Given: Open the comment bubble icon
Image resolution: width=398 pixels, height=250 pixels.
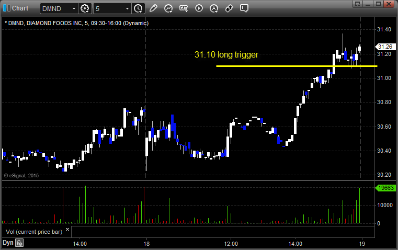Looking at the screenshot, I should [244, 8].
